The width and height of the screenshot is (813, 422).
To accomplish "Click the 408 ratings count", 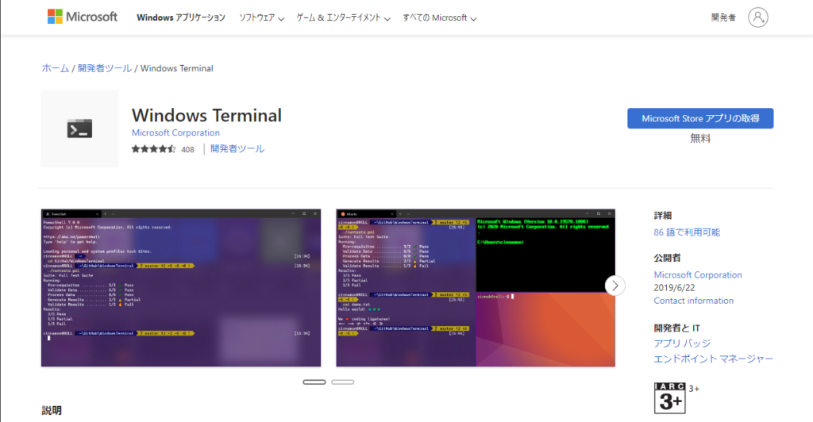I will (187, 150).
